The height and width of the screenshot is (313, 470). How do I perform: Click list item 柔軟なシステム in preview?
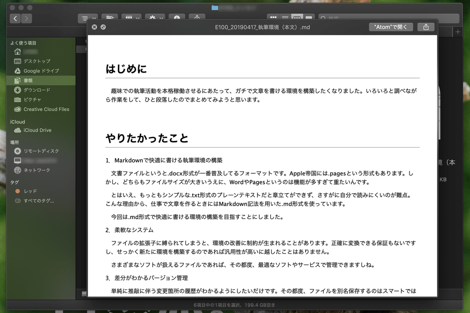tap(134, 230)
